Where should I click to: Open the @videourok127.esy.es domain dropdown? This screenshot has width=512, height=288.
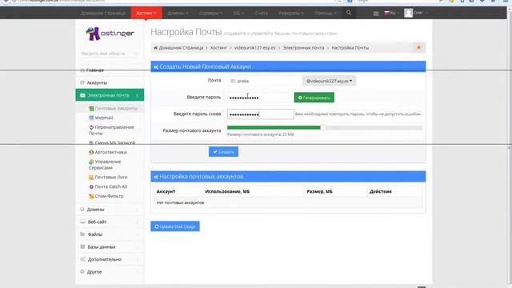[x=329, y=81]
